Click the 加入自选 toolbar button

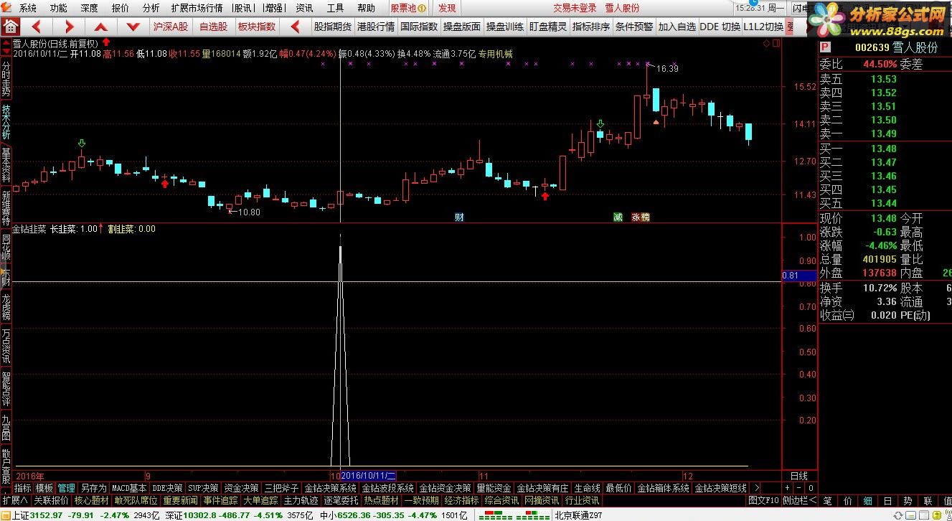[x=677, y=27]
